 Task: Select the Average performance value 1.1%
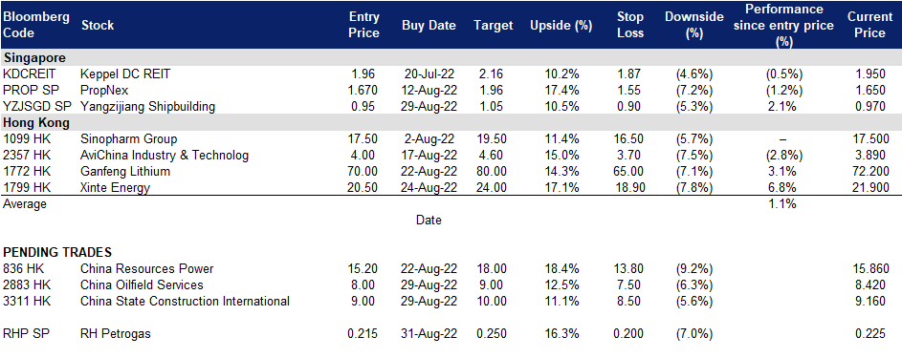(x=782, y=203)
